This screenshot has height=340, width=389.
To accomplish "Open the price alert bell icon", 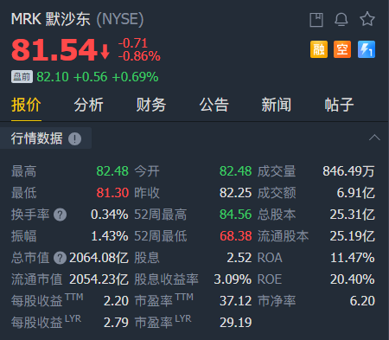I will pyautogui.click(x=341, y=20).
